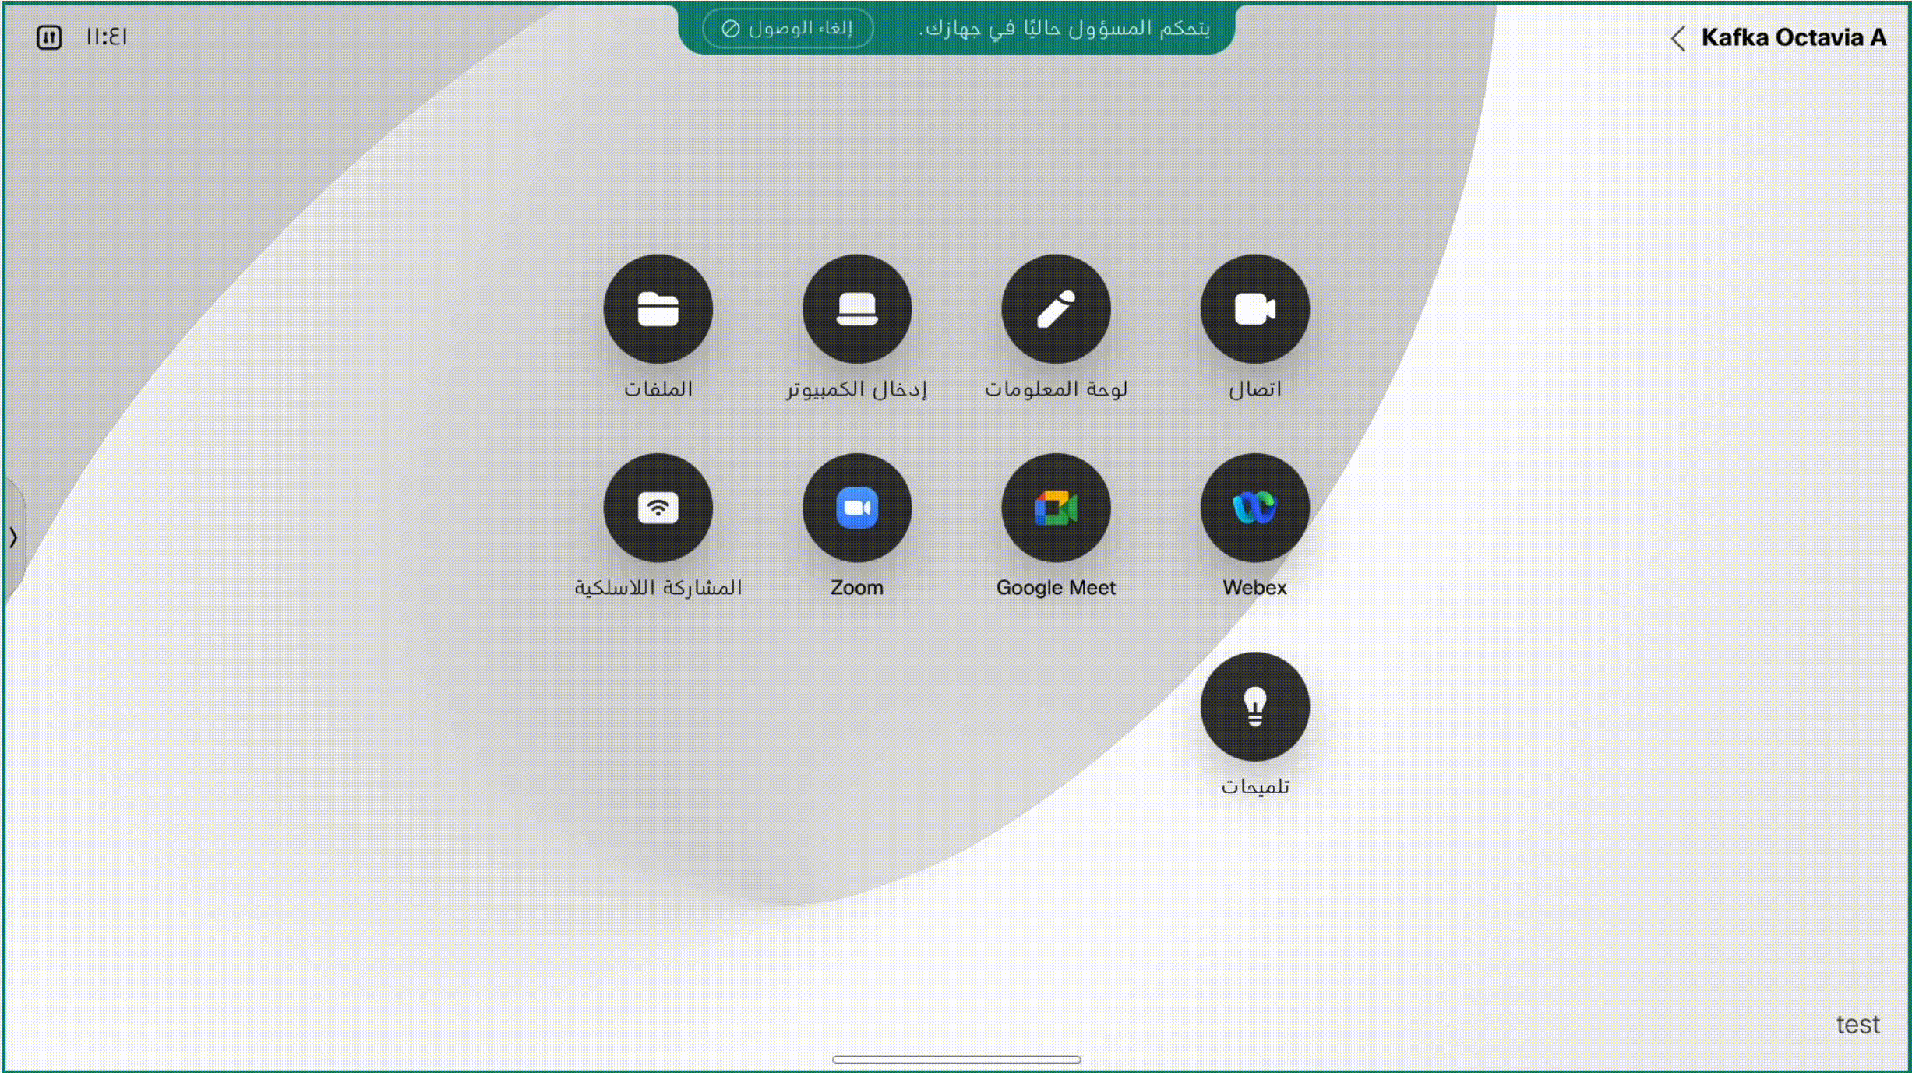Screen dimensions: 1912x1073
Task: Launch the Webex app icon
Action: click(x=1254, y=508)
